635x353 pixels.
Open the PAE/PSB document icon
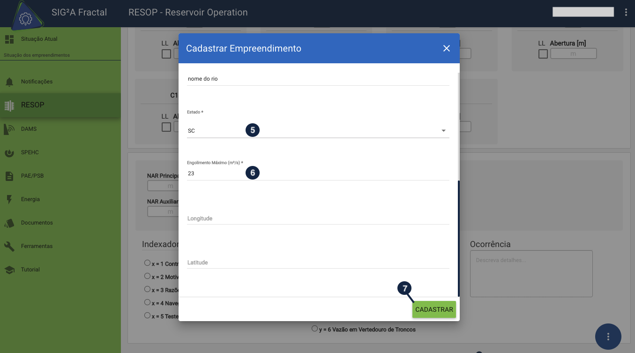pyautogui.click(x=9, y=176)
